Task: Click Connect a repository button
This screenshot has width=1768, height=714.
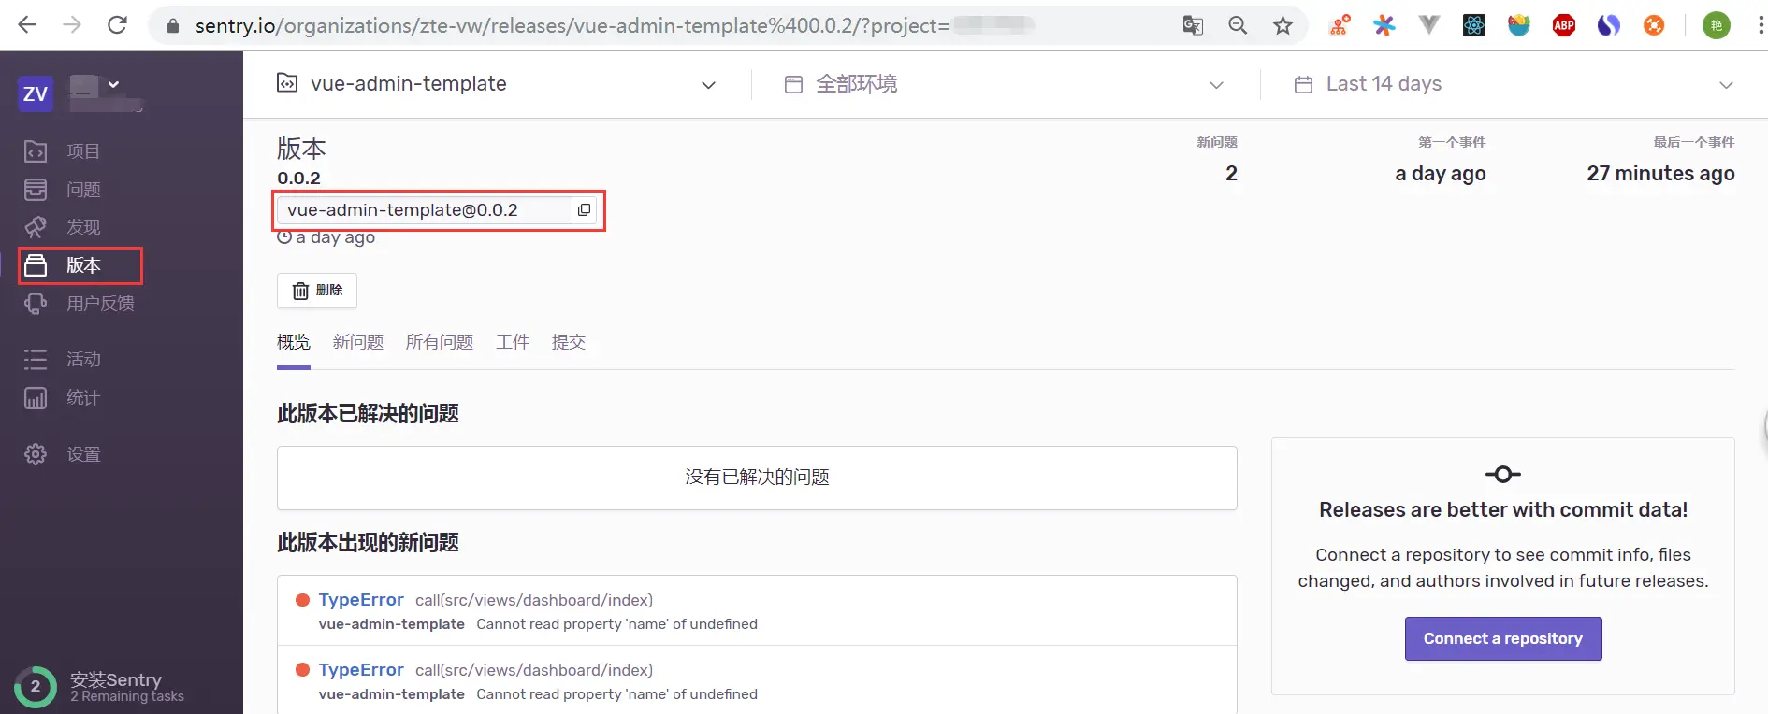Action: click(1503, 638)
